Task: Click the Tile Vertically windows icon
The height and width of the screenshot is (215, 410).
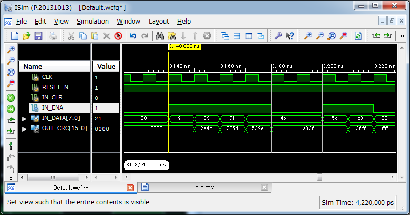Action: tap(249, 36)
